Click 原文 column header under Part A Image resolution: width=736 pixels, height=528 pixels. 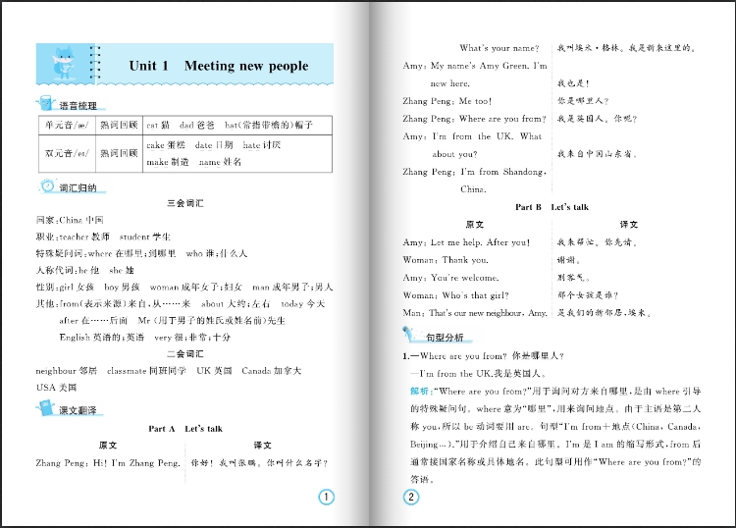point(108,446)
